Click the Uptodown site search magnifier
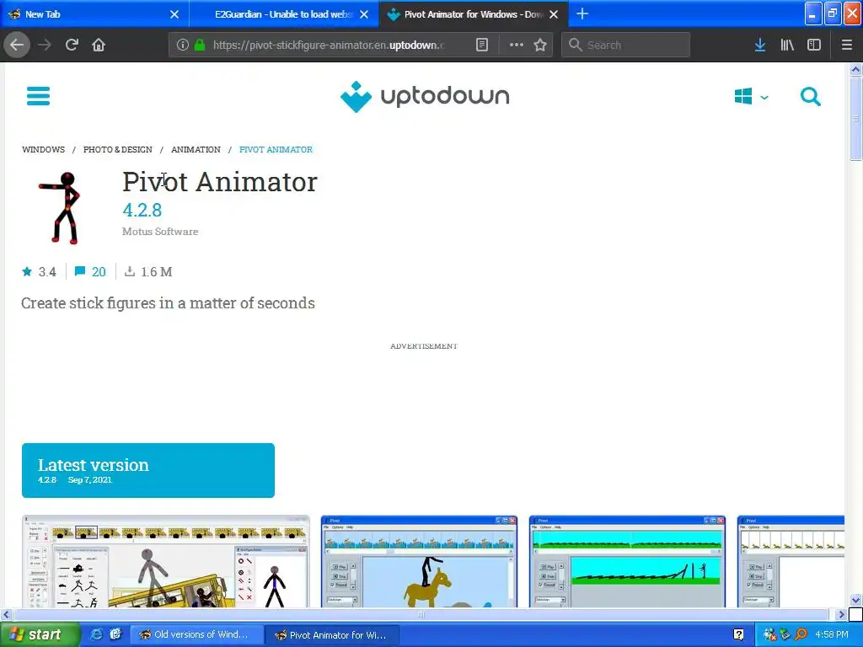Image resolution: width=863 pixels, height=647 pixels. click(x=810, y=97)
